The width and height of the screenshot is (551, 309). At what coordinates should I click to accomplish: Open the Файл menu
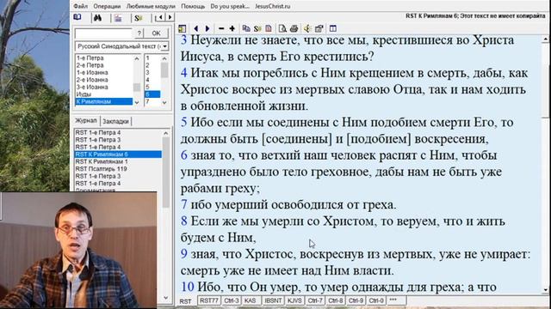click(x=80, y=6)
